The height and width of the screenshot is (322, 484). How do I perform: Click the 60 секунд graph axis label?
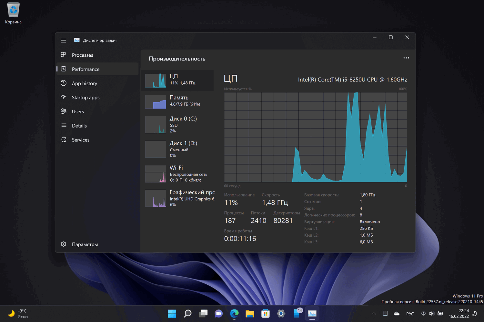[x=232, y=186]
